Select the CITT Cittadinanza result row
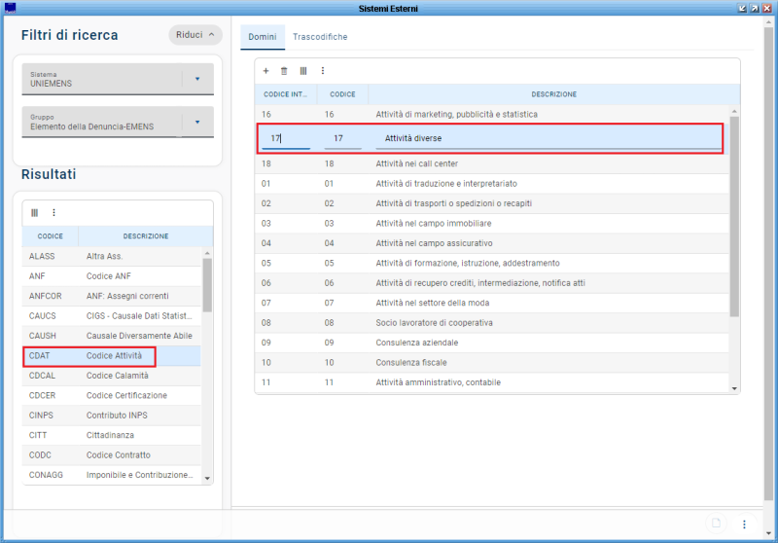 (x=112, y=435)
